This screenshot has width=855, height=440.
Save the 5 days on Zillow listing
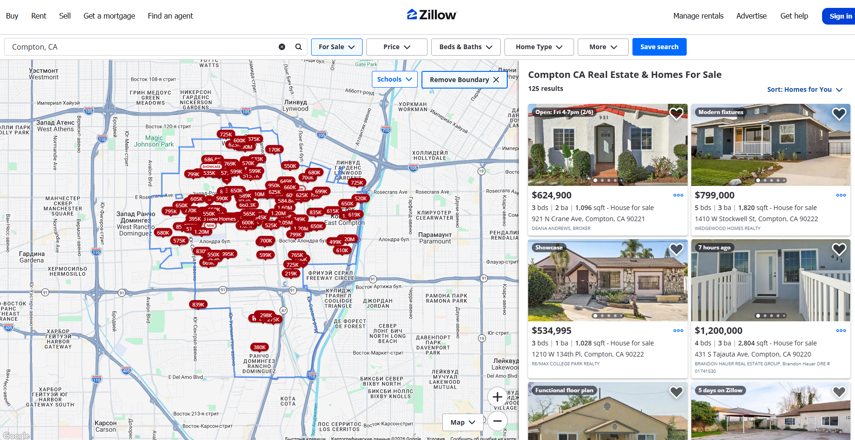(x=839, y=392)
